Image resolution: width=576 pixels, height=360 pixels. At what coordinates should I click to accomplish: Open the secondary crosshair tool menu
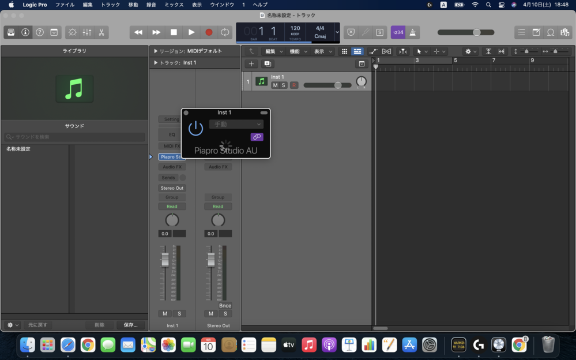click(439, 51)
